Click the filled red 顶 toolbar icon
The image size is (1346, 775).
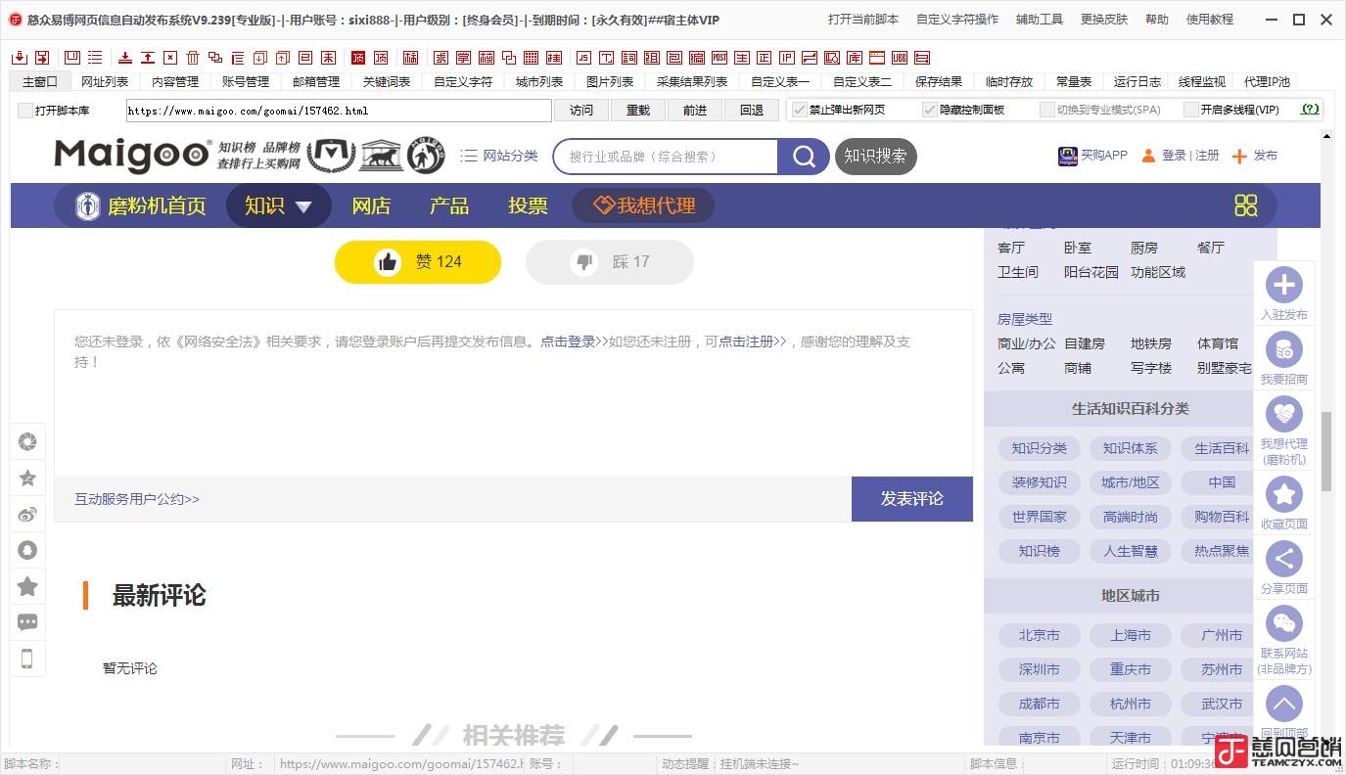357,58
